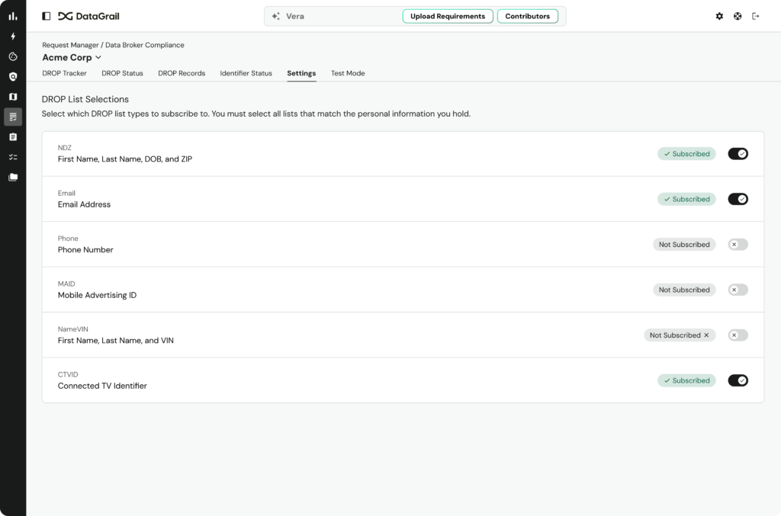Click the logout icon

pyautogui.click(x=756, y=16)
